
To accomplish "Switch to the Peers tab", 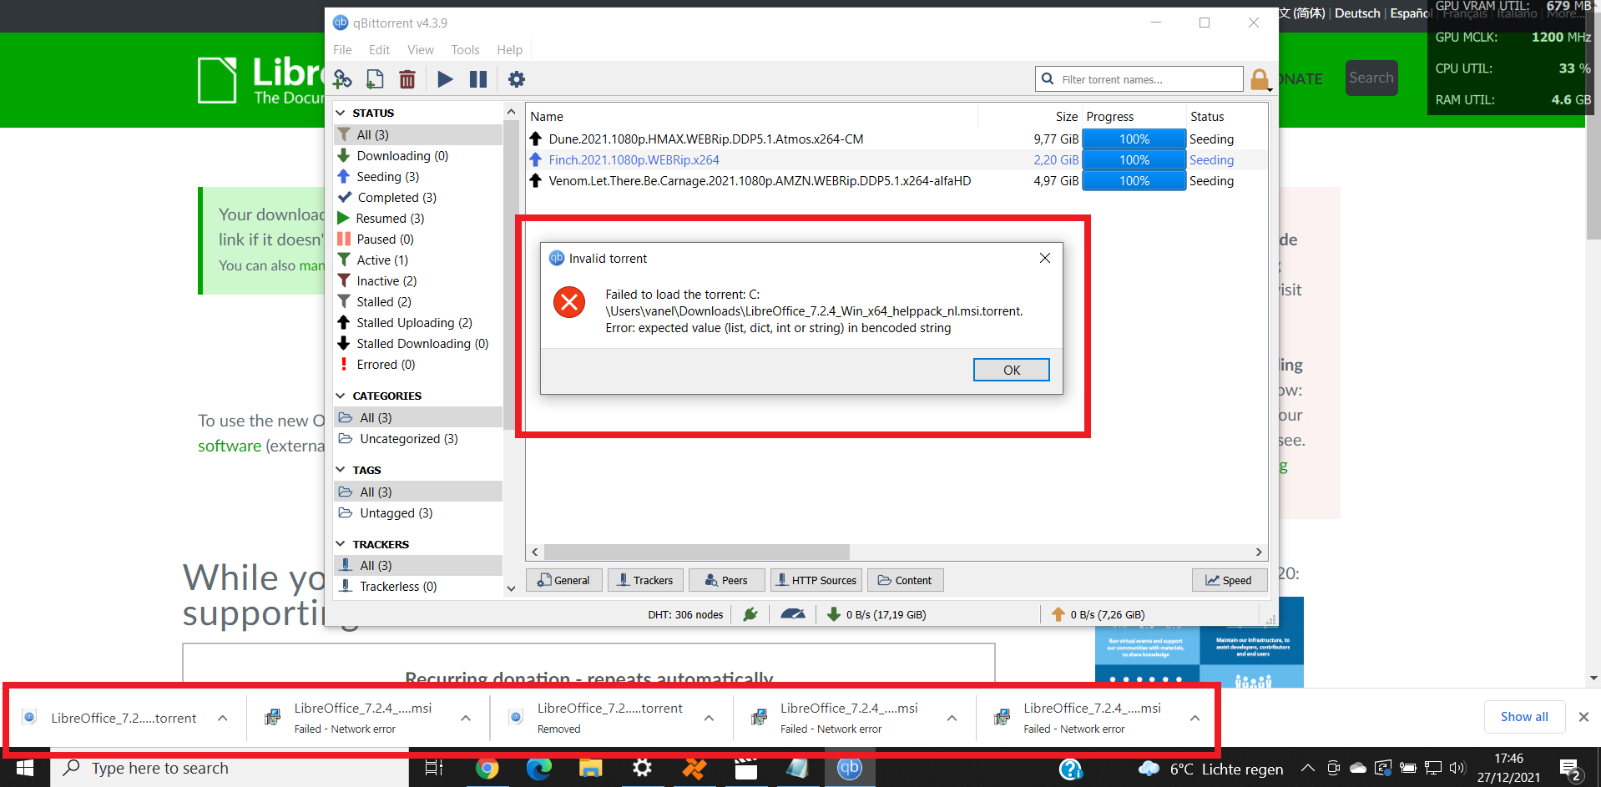I will tap(726, 580).
